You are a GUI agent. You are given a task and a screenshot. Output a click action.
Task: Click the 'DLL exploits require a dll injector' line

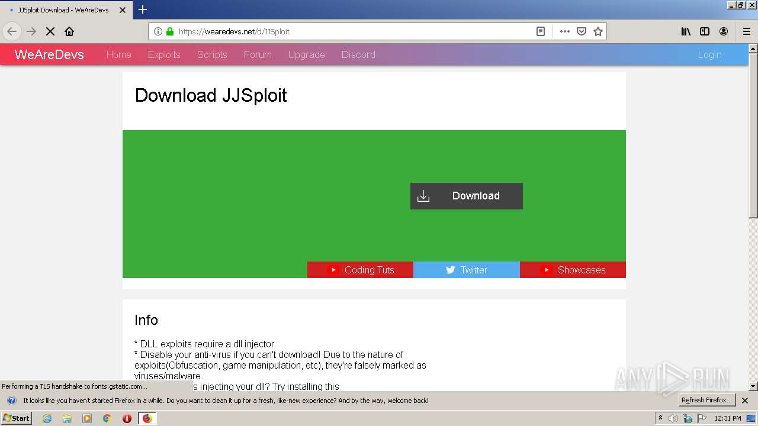pos(204,344)
